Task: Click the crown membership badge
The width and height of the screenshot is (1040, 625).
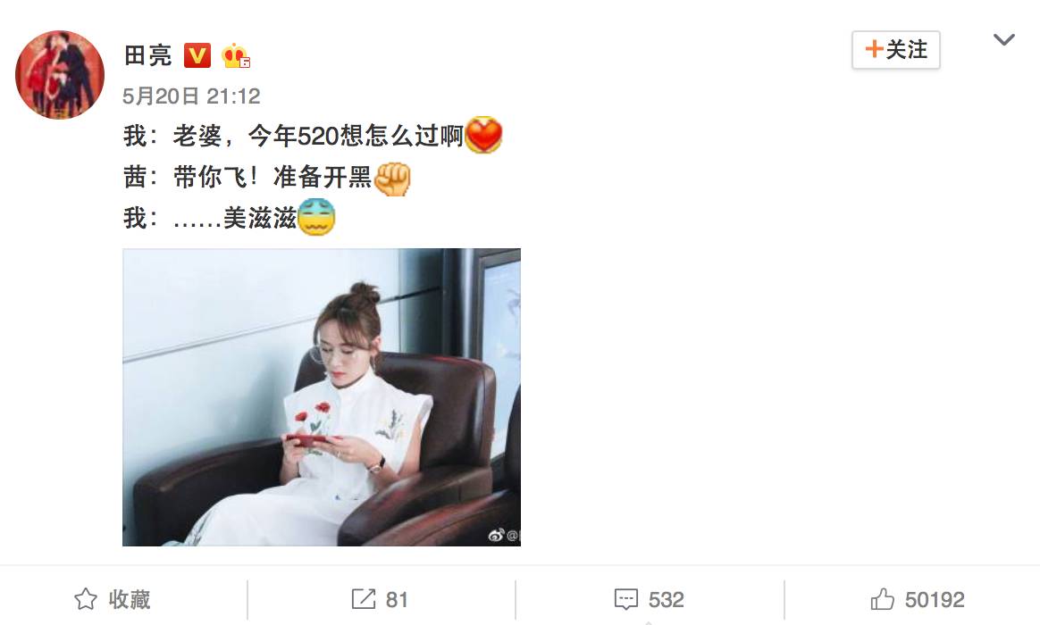Action: [x=236, y=55]
